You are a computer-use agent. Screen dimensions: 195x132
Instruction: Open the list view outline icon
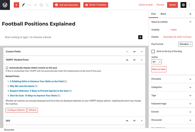47,5
